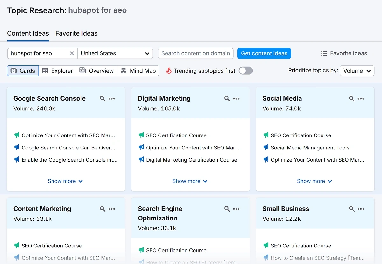Click search icon on Small Business card
This screenshot has height=264, width=382.
(x=352, y=209)
